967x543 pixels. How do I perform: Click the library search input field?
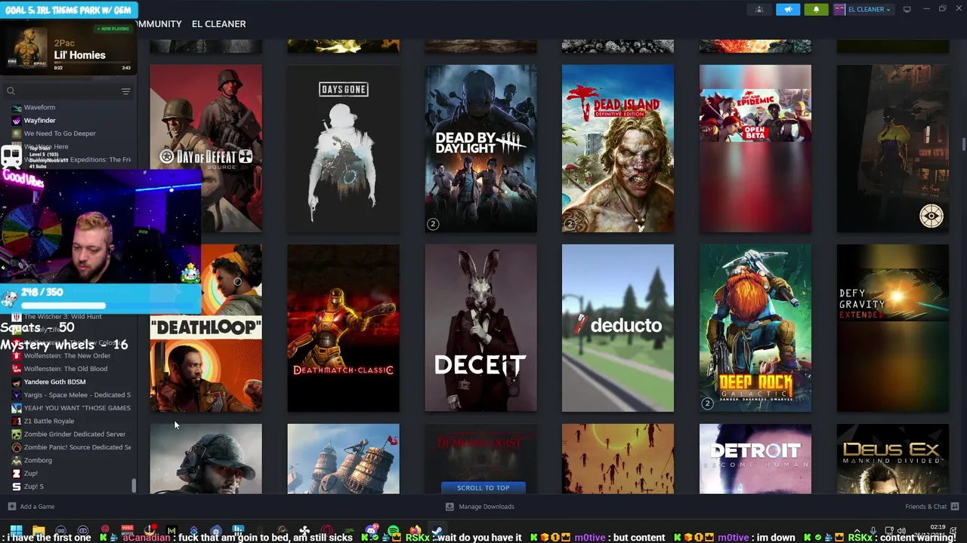tap(66, 91)
